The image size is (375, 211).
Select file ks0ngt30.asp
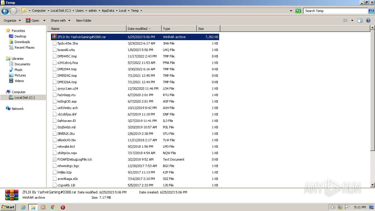[67, 101]
